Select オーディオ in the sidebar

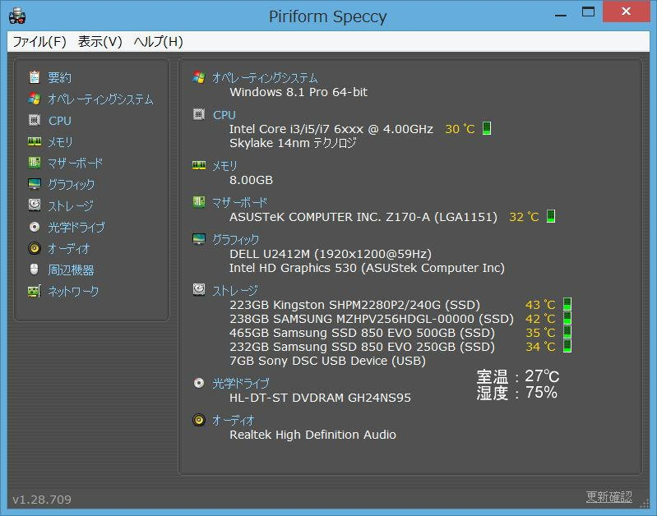(x=69, y=248)
